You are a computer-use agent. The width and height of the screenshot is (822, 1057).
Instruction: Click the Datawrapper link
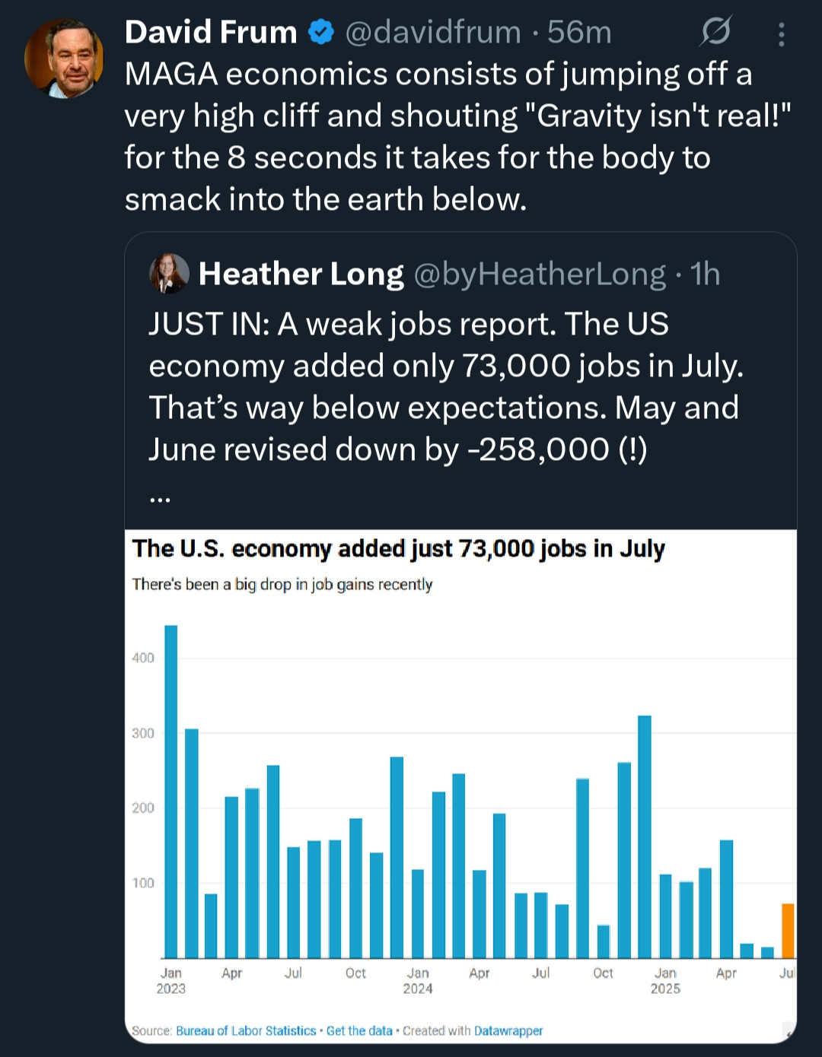click(x=508, y=1031)
